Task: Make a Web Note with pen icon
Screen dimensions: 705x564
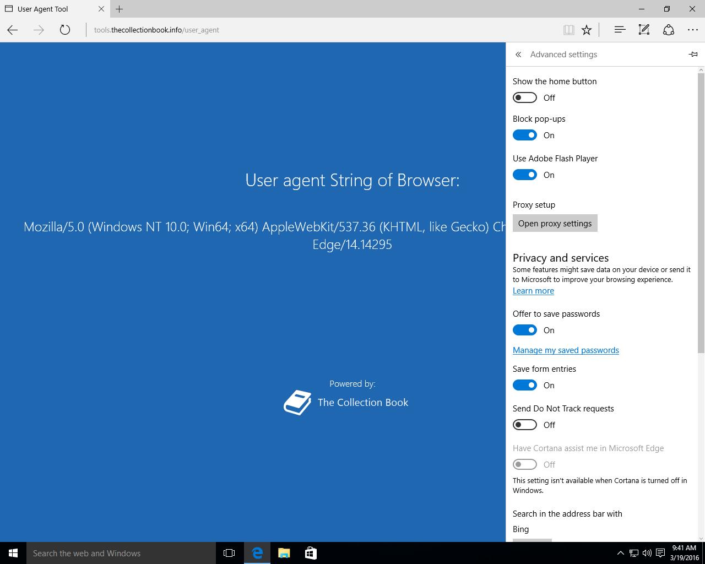Action: 644,30
